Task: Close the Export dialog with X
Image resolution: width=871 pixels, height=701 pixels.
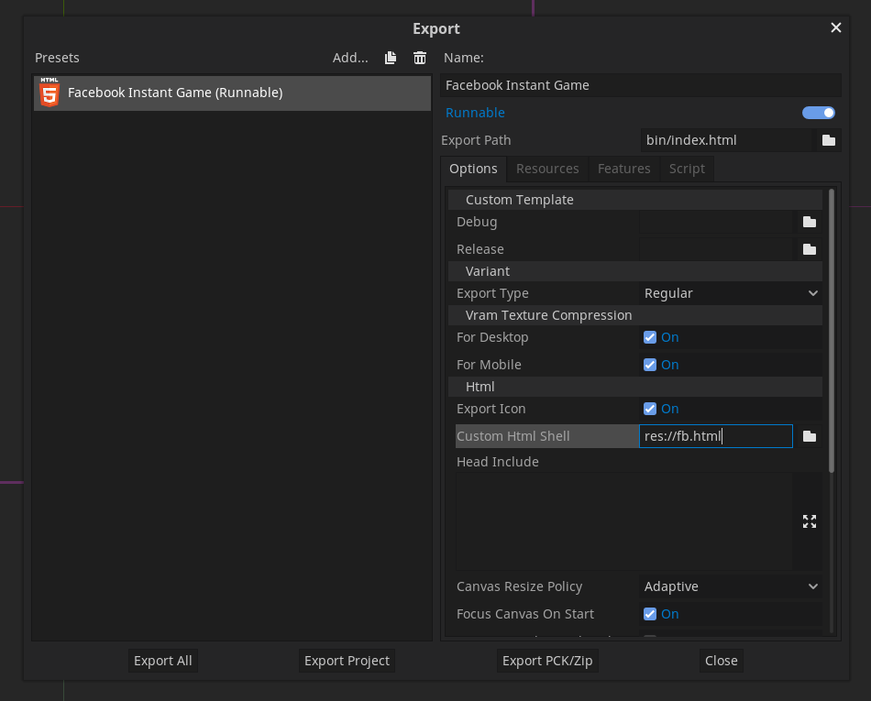Action: click(835, 27)
